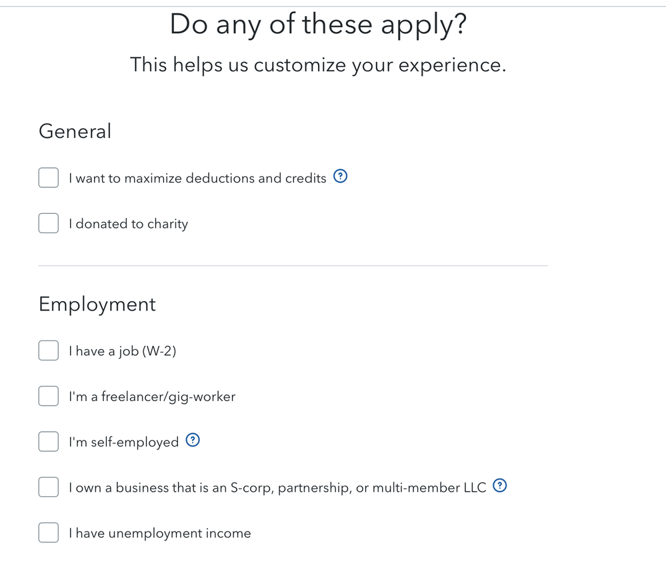
Task: Check the I donated to charity box
Action: (x=49, y=223)
